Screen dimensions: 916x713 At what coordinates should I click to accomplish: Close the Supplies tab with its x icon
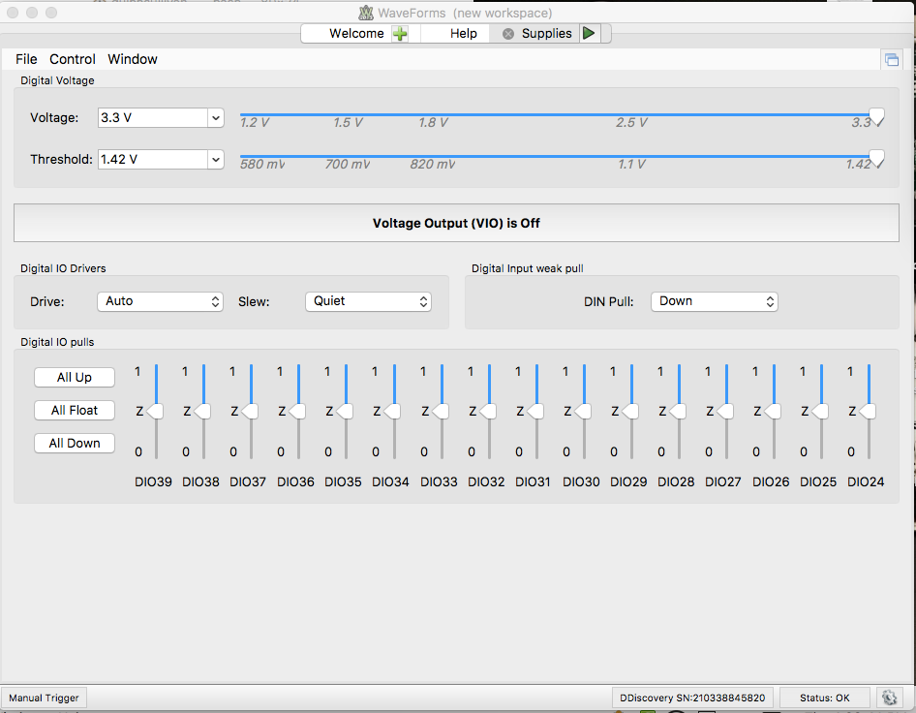(x=508, y=34)
